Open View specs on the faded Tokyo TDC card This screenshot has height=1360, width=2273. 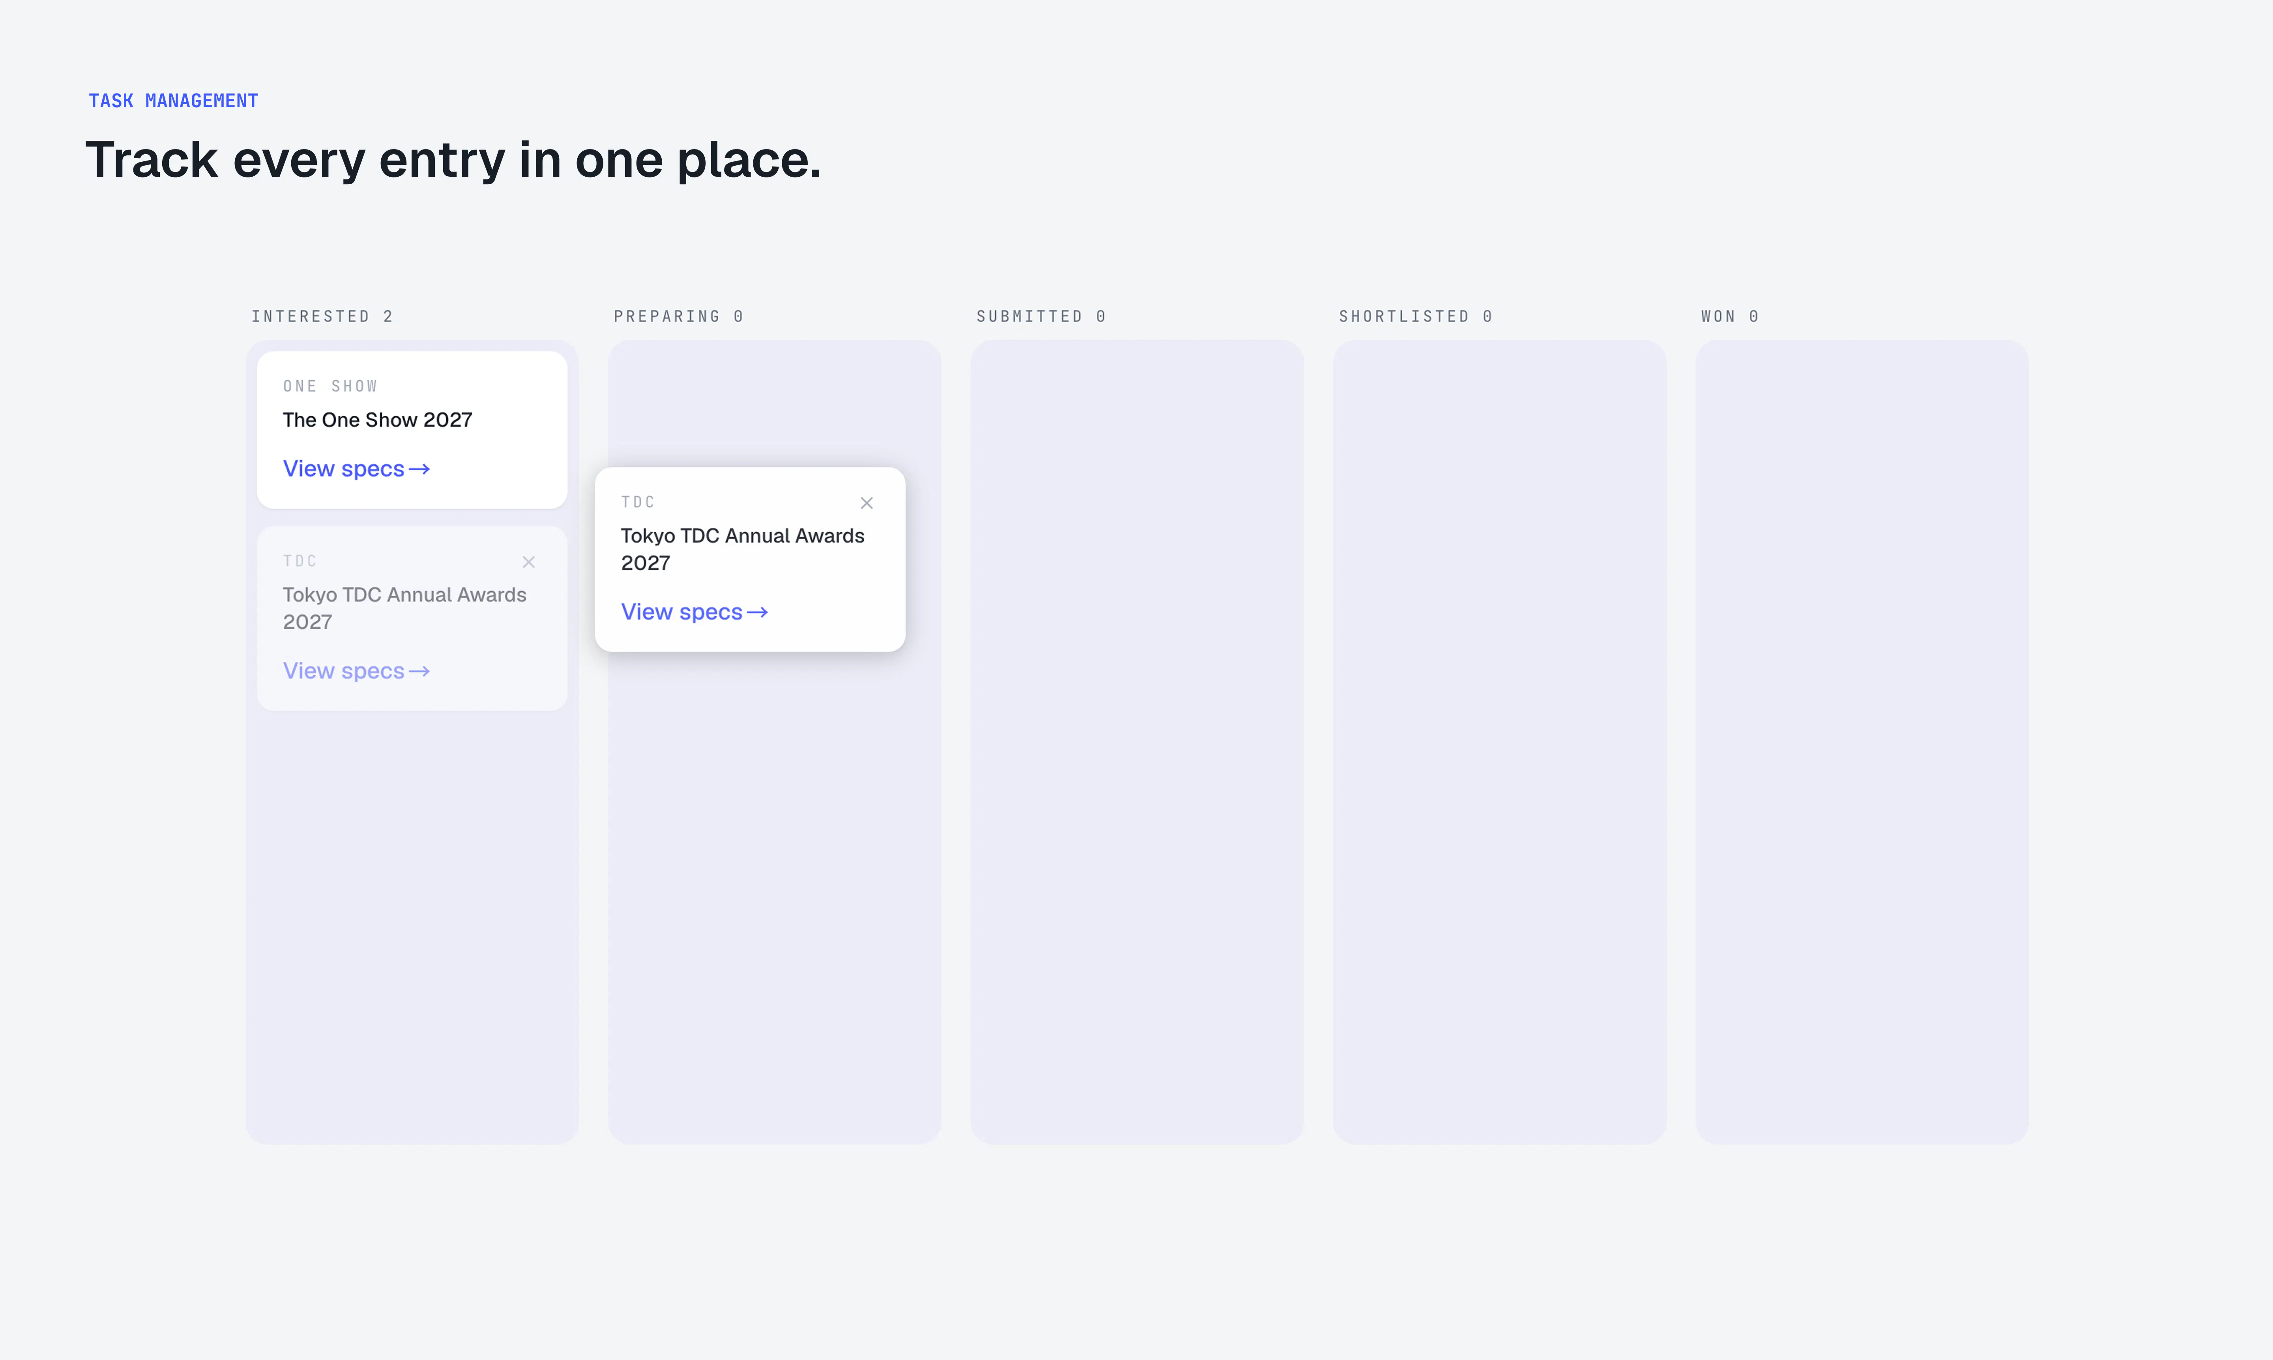coord(356,671)
